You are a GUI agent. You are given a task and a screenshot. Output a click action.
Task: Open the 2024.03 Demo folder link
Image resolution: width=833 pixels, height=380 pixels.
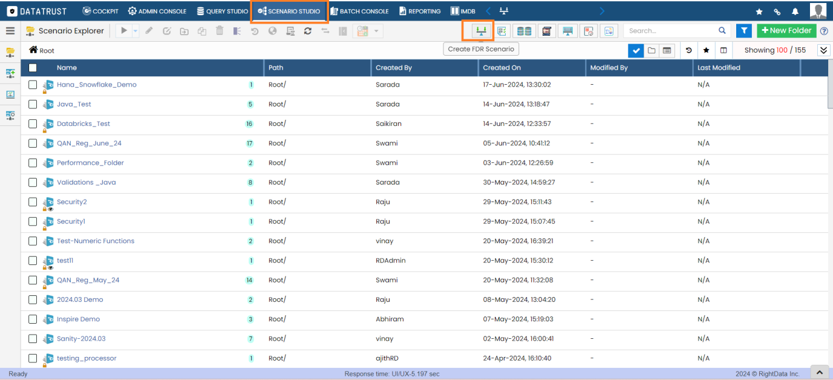pos(80,300)
